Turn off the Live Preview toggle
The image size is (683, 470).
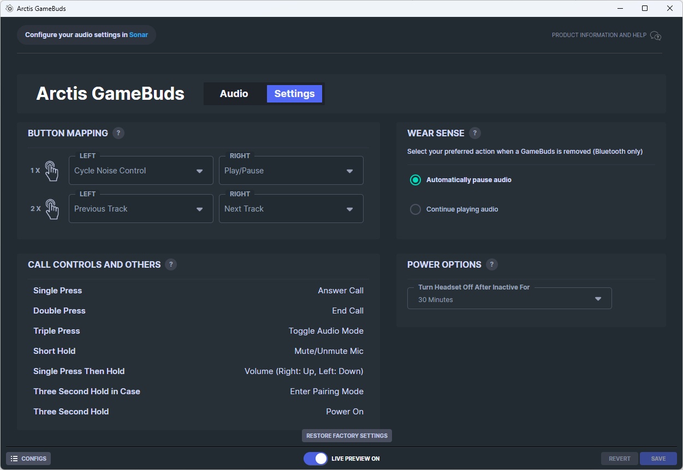(x=316, y=459)
